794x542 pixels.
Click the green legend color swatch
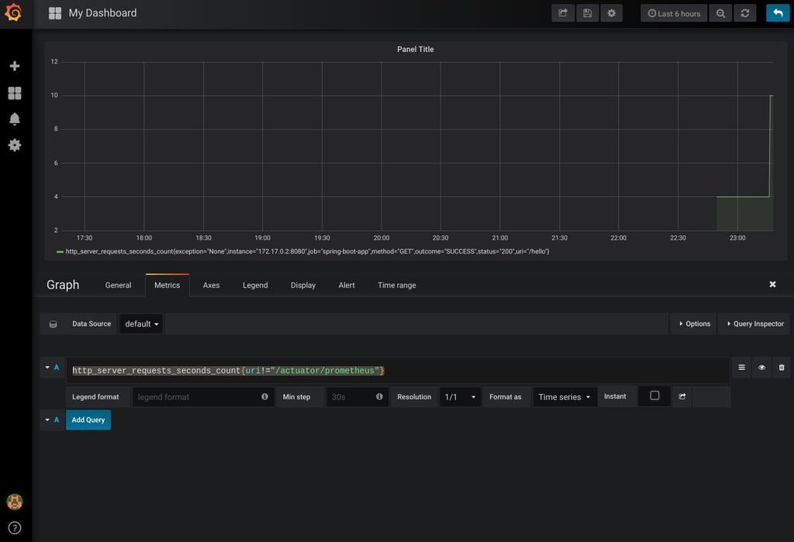pyautogui.click(x=60, y=252)
